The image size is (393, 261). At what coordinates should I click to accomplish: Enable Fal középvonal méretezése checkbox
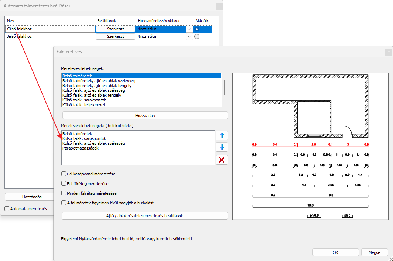coord(64,174)
